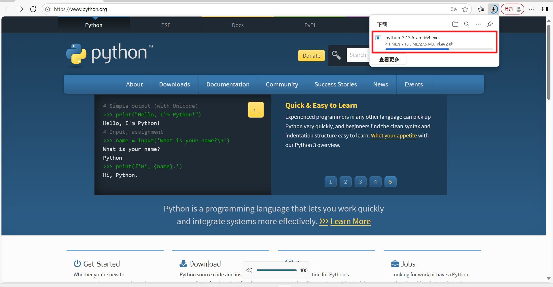Screen dimensions: 553x287
Task: Show slide 2 of the carousel
Action: (x=346, y=182)
